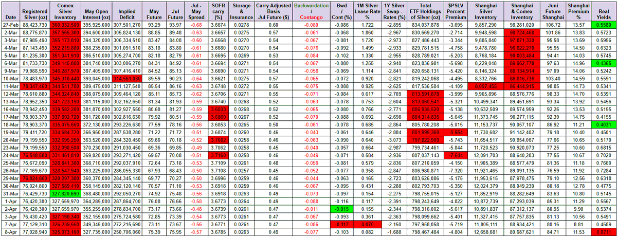Click the $PSLV Percent Premium header

pos(457,11)
